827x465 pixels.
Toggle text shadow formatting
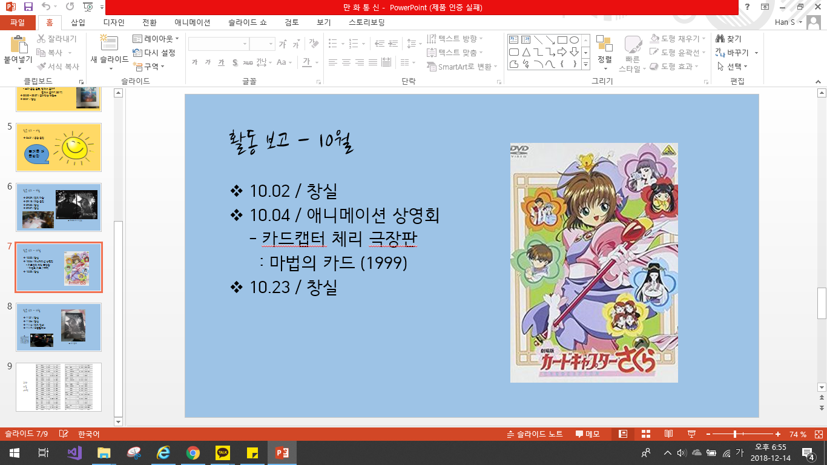pos(234,62)
